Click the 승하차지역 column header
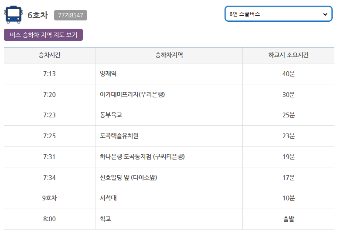This screenshot has width=337, height=233. 169,55
